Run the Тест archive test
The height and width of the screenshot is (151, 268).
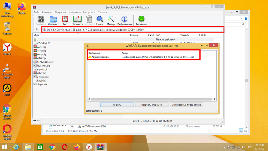[65, 20]
